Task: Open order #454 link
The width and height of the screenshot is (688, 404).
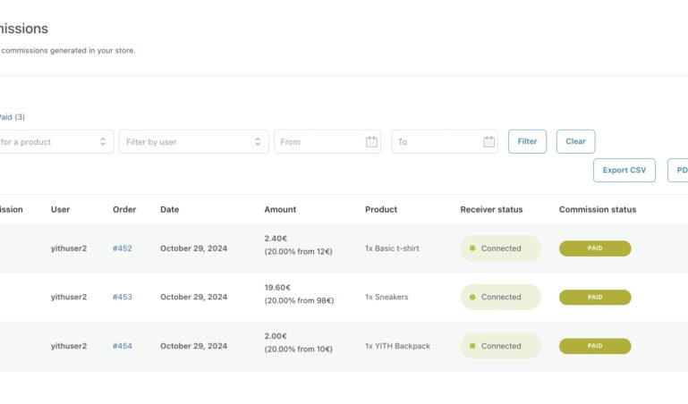Action: click(122, 346)
